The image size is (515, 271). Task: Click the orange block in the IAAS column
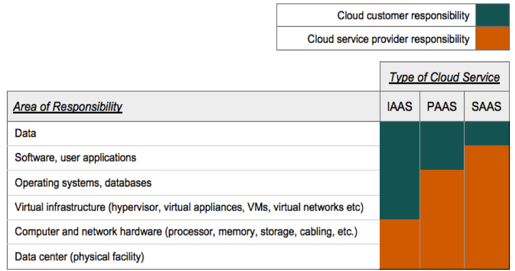399,245
